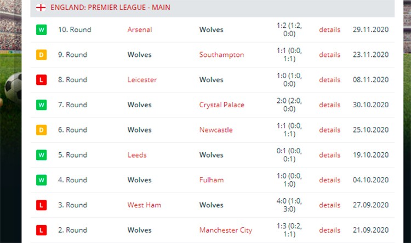
Task: Open the Southampton team link
Action: (221, 55)
